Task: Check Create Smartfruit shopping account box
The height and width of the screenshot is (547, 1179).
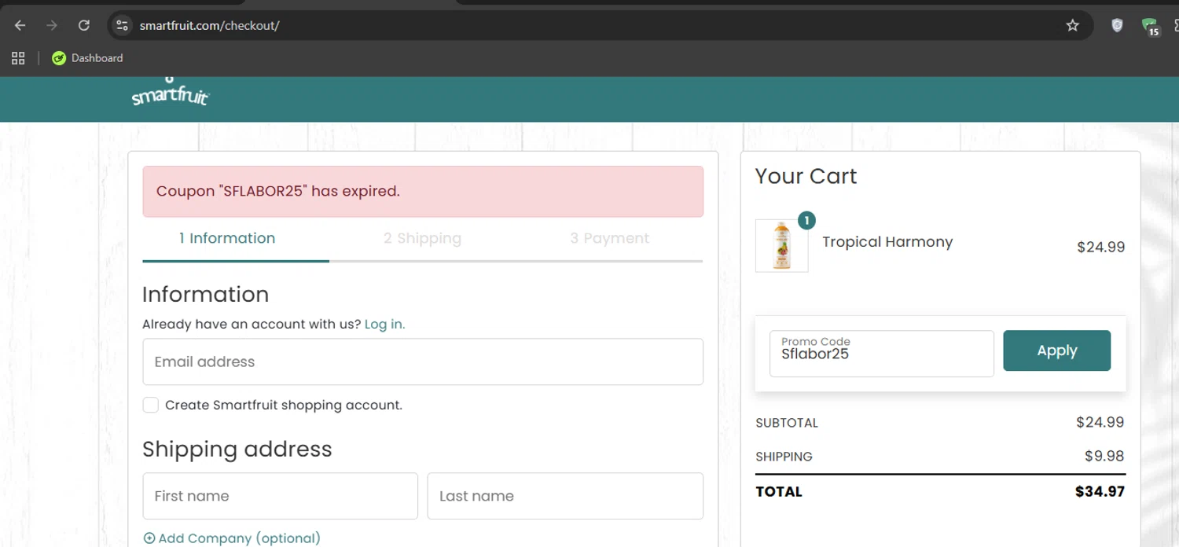Action: [x=150, y=405]
